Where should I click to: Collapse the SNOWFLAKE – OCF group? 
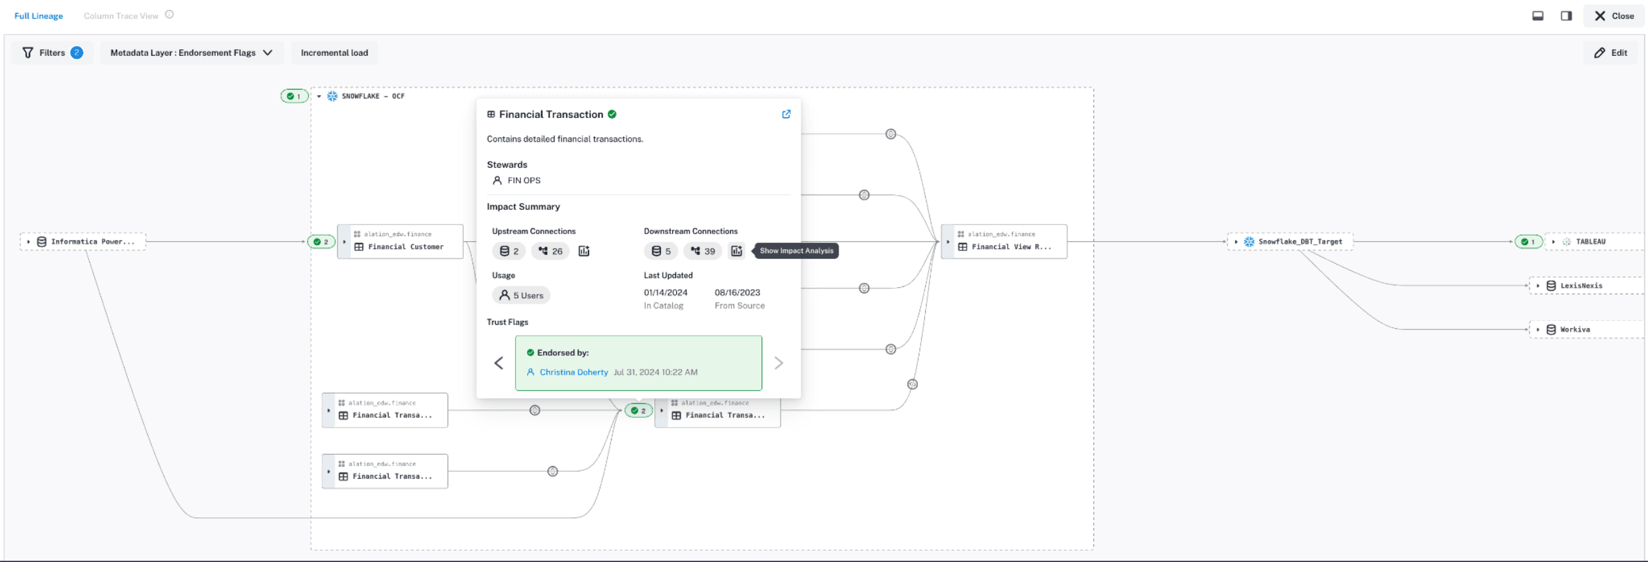(319, 97)
